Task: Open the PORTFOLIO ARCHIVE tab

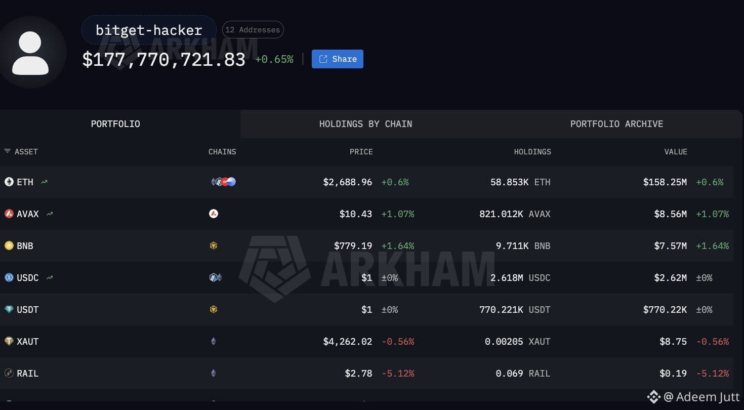Action: 616,124
